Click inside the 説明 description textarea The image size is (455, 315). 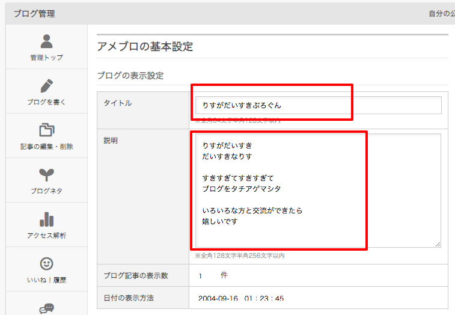tap(318, 191)
